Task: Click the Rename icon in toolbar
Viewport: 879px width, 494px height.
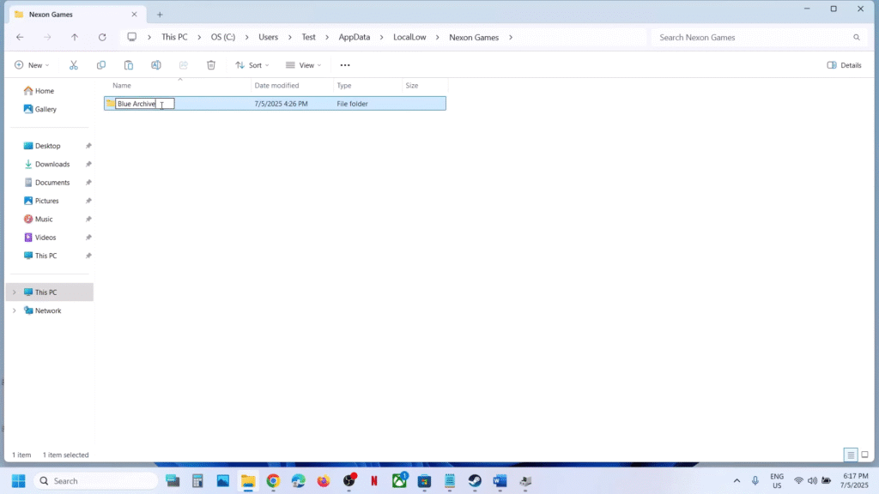Action: pyautogui.click(x=156, y=65)
